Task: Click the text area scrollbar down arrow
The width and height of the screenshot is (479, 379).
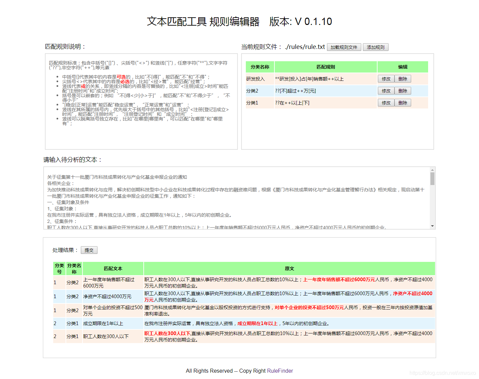Action: click(432, 226)
